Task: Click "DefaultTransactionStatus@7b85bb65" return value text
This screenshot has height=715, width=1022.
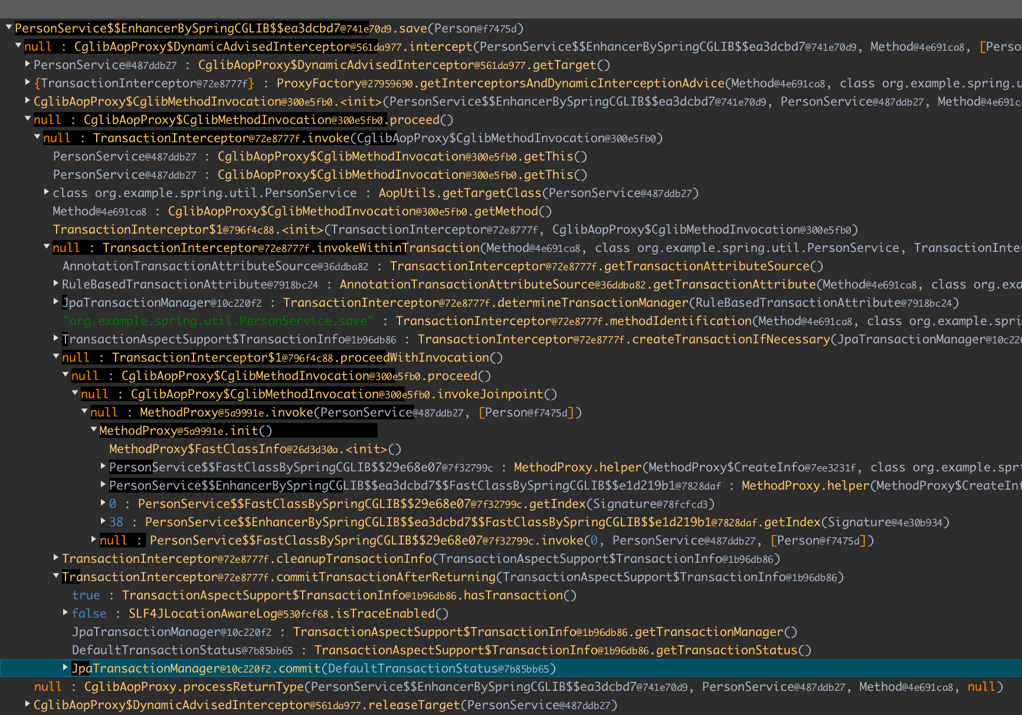Action: tap(182, 650)
